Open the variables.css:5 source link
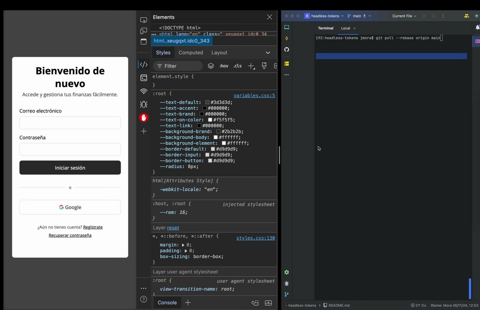 coord(254,95)
